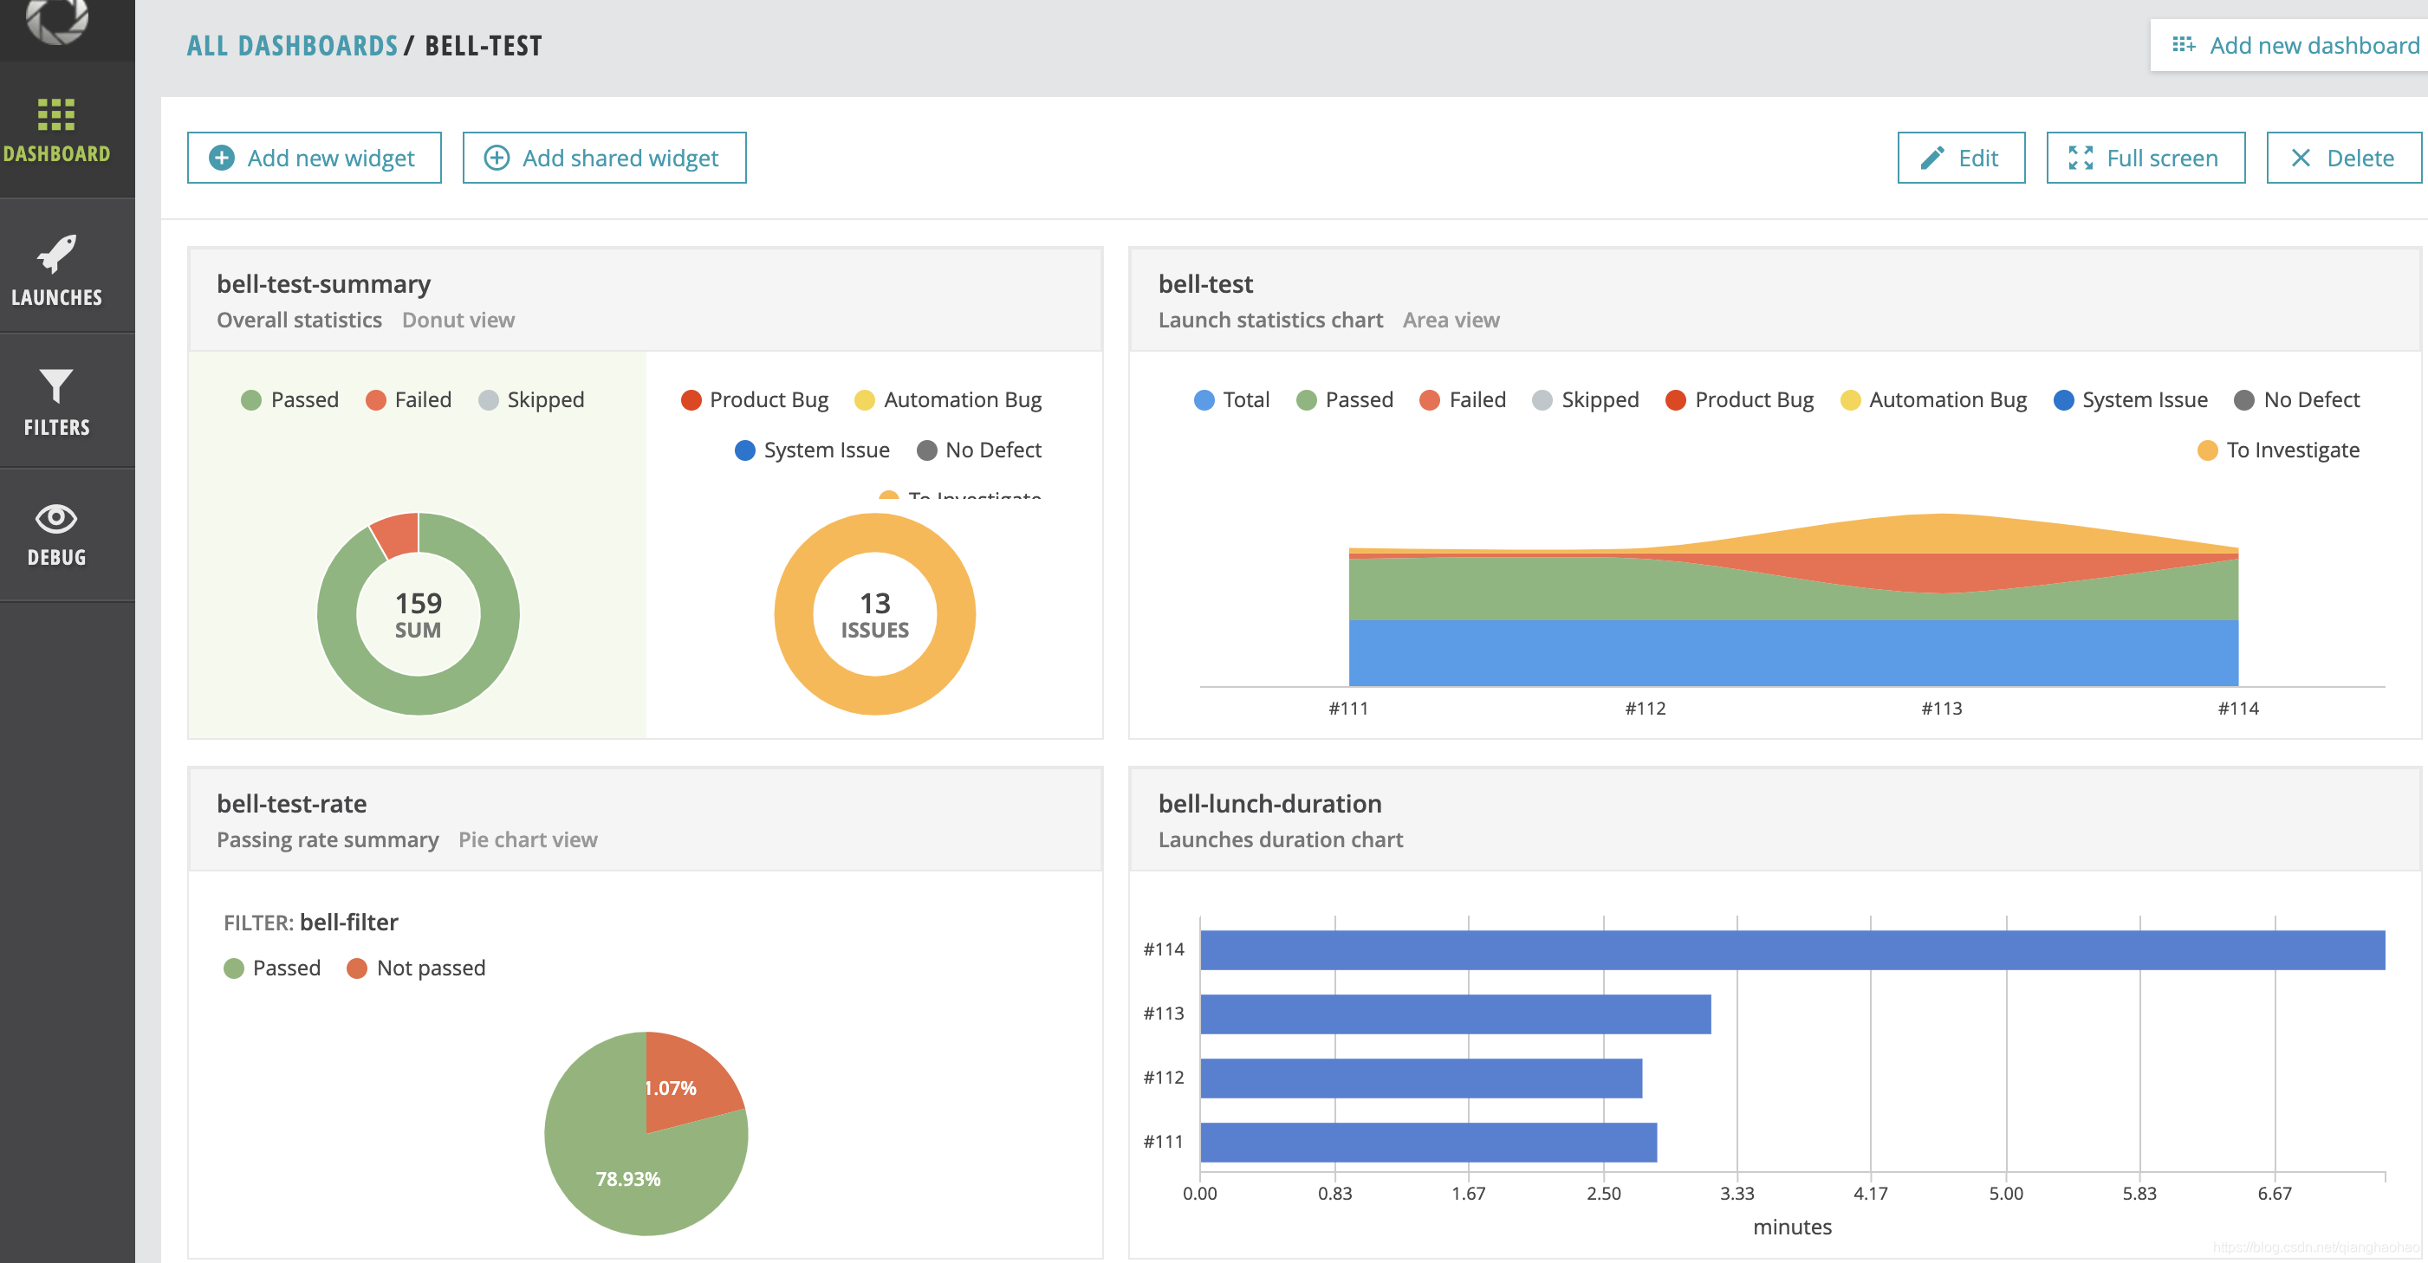2428x1263 pixels.
Task: Click the Full screen button label
Action: click(2162, 159)
